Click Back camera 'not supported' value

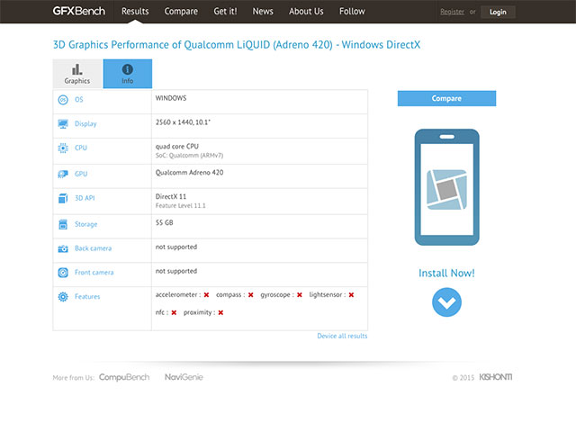[176, 247]
